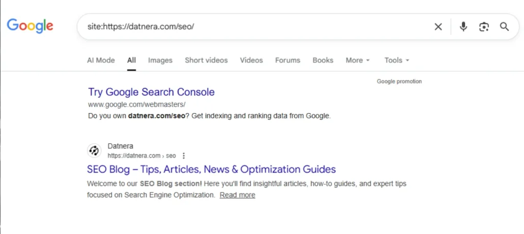Screen dimensions: 524x234
Task: Click Read more in the snippet
Action: click(x=237, y=195)
